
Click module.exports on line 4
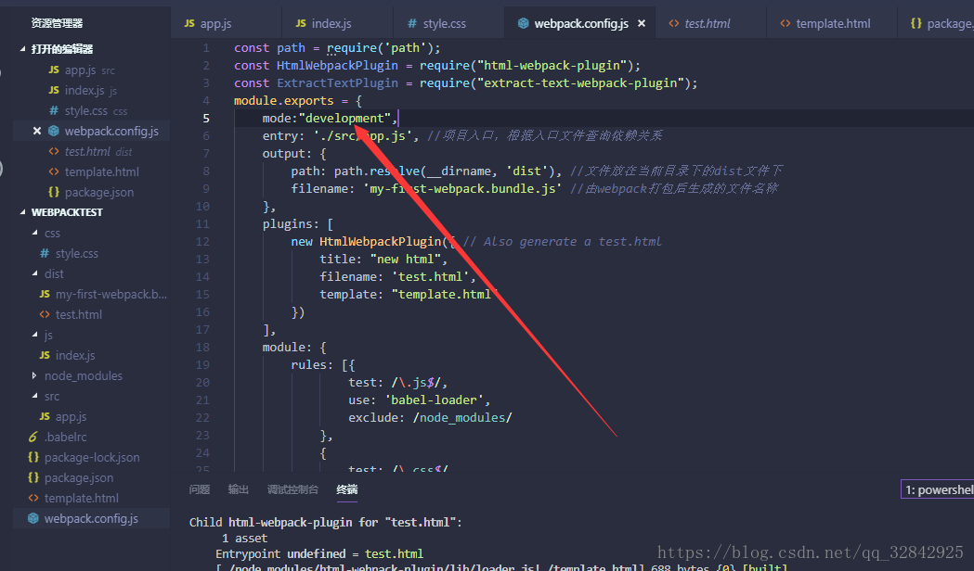(x=284, y=100)
